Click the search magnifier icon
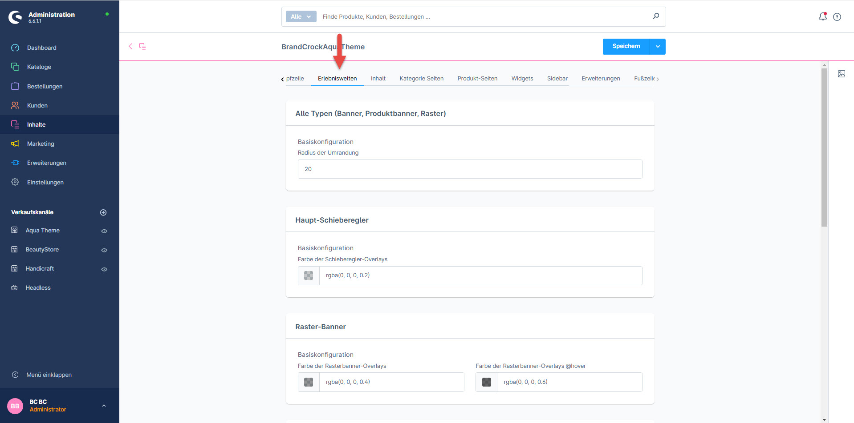This screenshot has width=854, height=423. coord(656,16)
